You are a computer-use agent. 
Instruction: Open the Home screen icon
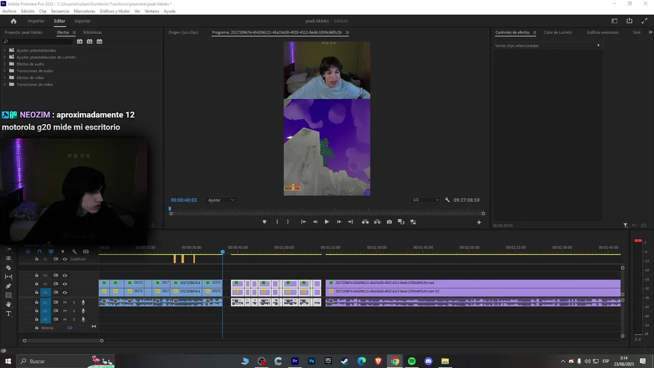tap(13, 21)
